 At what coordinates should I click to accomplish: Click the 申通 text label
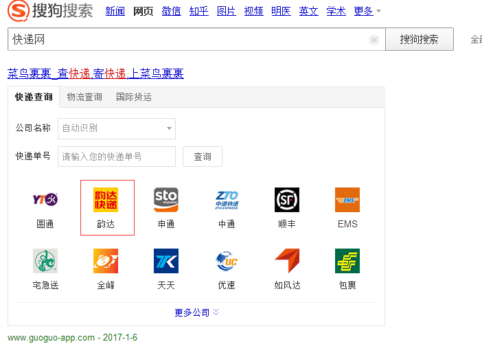click(166, 224)
